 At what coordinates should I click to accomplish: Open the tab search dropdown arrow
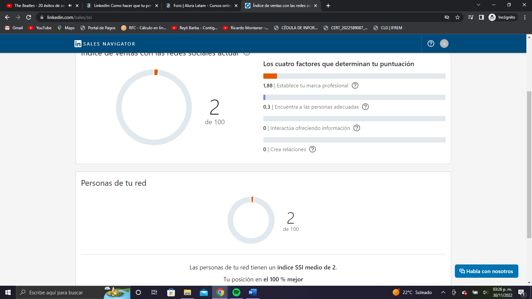pos(478,5)
